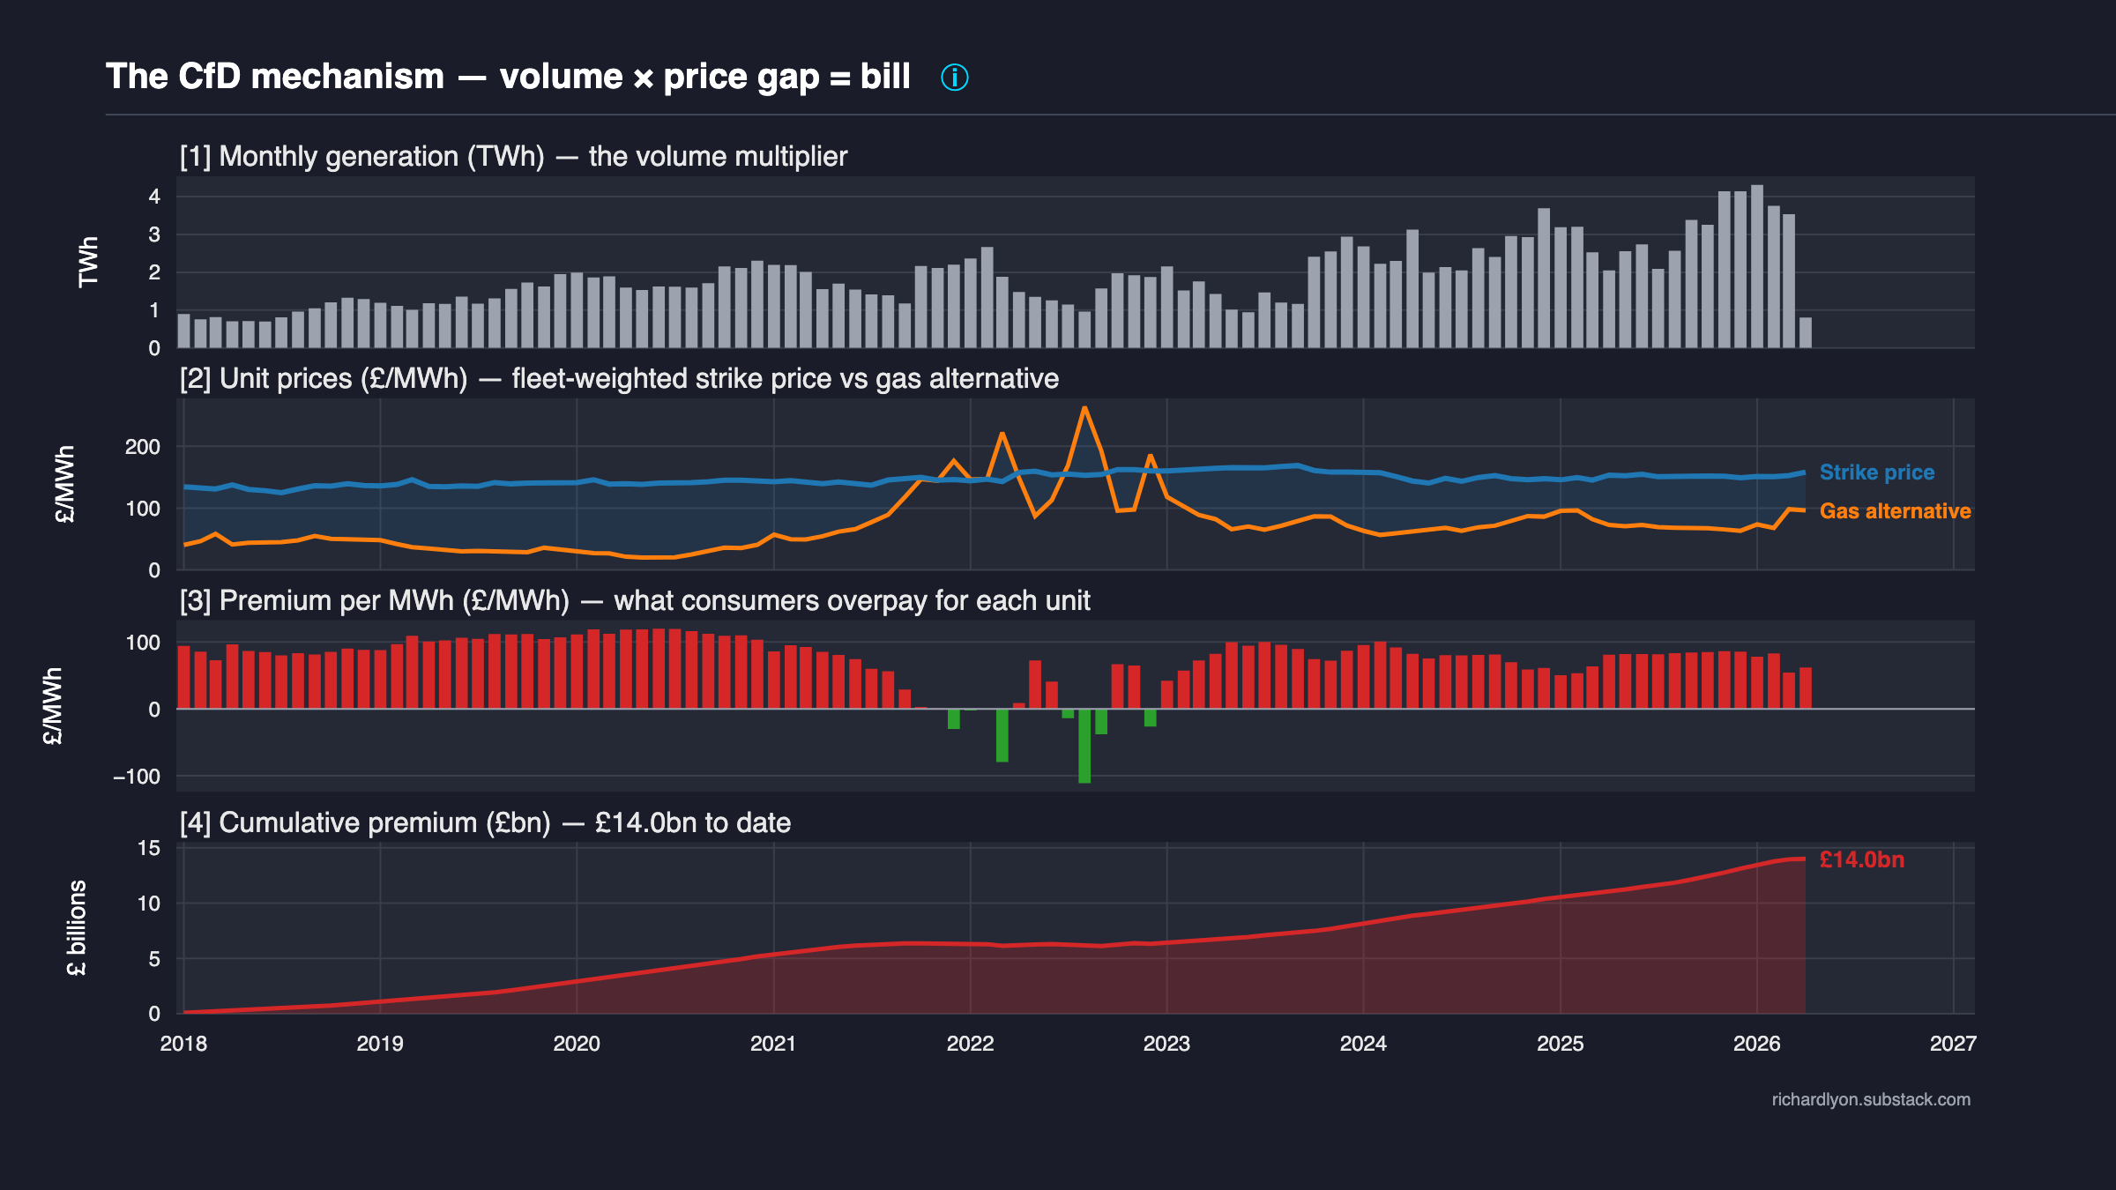2116x1190 pixels.
Task: Click the Gas alternative legend label
Action: pos(1894,511)
